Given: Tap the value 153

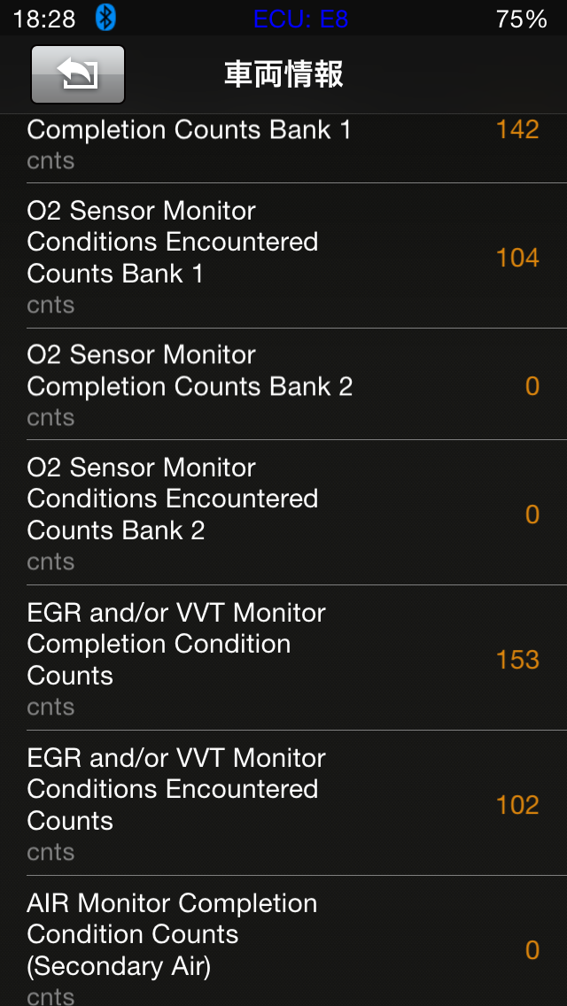Looking at the screenshot, I should coord(517,660).
